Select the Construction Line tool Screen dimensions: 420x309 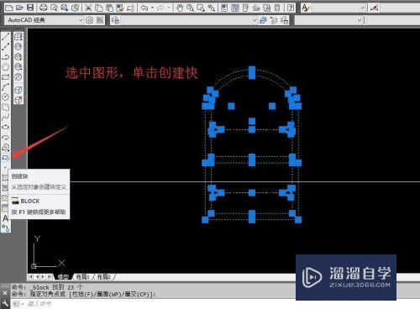[x=6, y=46]
